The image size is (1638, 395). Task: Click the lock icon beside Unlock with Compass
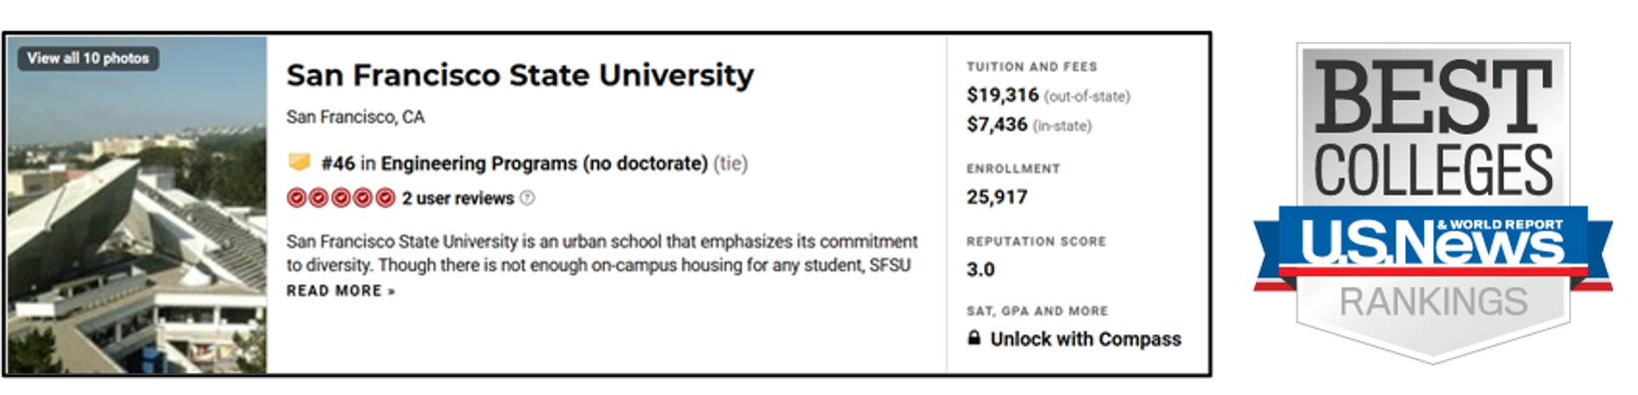pyautogui.click(x=974, y=338)
